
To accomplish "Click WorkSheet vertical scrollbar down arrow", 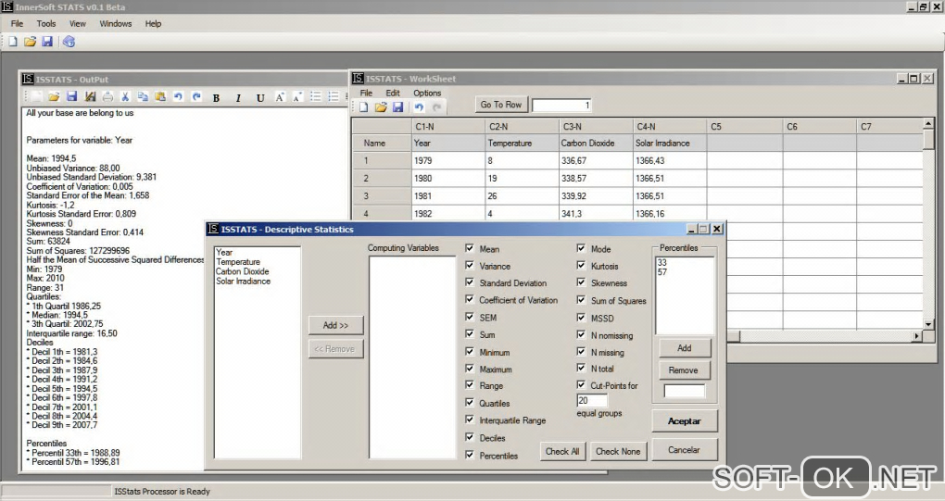I will 928,324.
